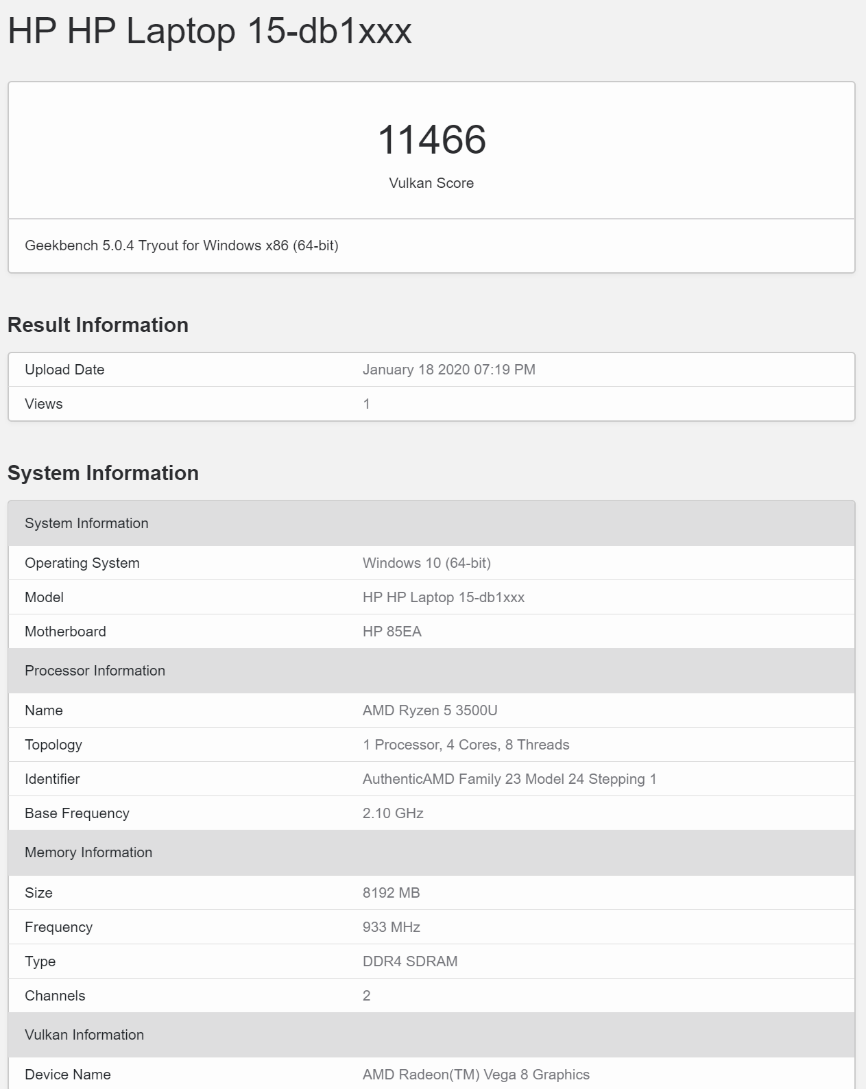This screenshot has height=1089, width=866.
Task: Select the 2.10 GHz base frequency value
Action: pos(393,813)
